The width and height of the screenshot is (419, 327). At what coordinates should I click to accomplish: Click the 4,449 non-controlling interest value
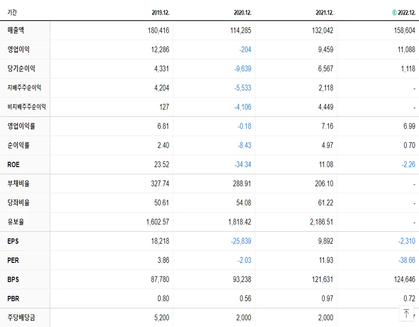coord(326,107)
